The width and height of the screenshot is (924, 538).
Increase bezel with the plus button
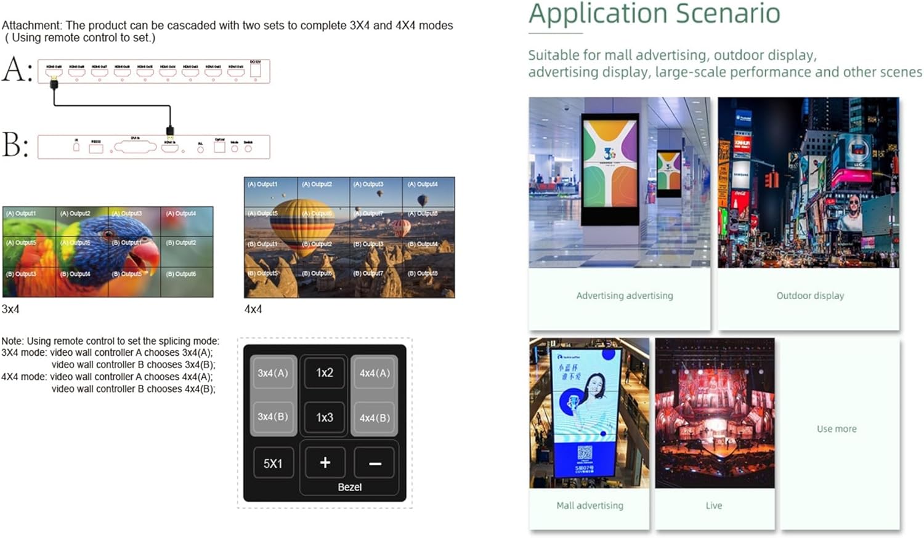(x=325, y=463)
